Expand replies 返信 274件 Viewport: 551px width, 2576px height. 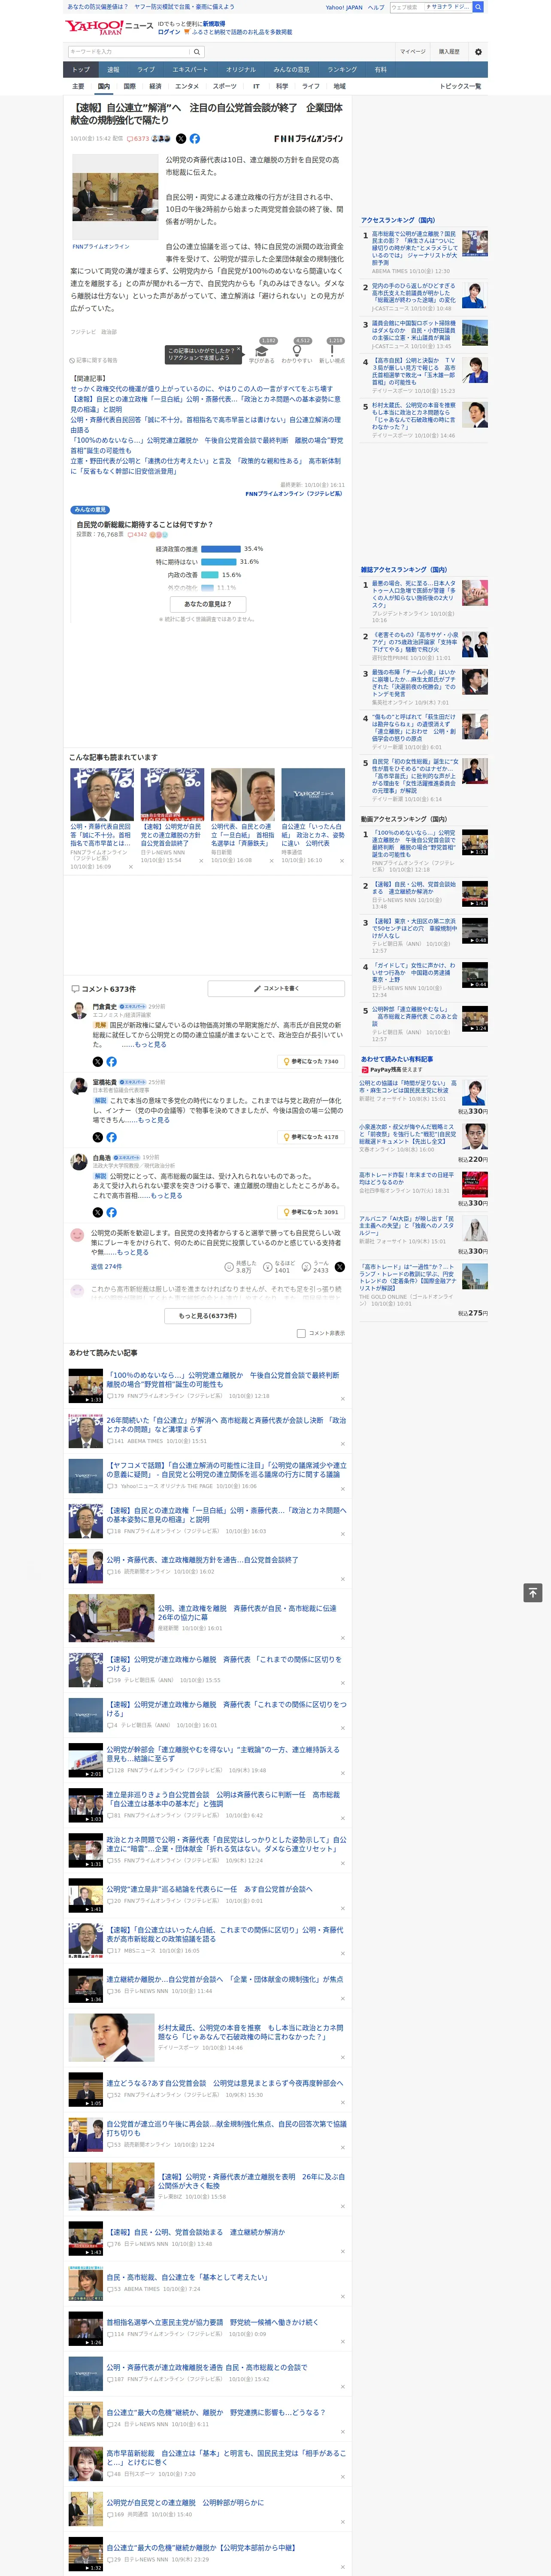pyautogui.click(x=106, y=1266)
